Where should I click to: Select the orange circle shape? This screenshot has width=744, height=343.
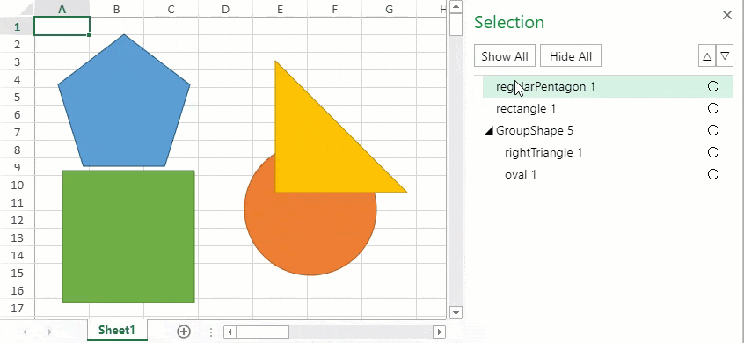[x=310, y=235]
